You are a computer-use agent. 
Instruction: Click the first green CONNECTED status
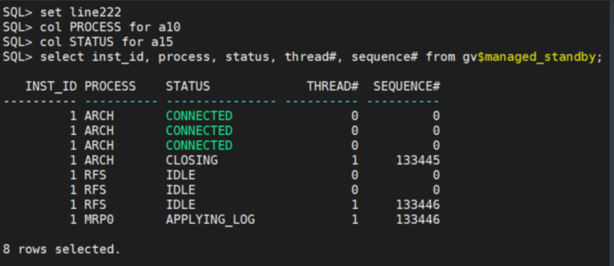pos(199,116)
